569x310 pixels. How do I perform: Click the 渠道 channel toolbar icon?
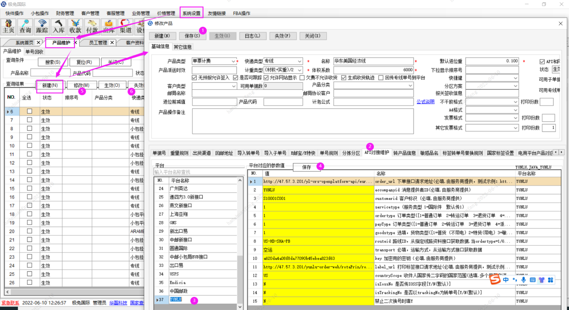point(125,27)
